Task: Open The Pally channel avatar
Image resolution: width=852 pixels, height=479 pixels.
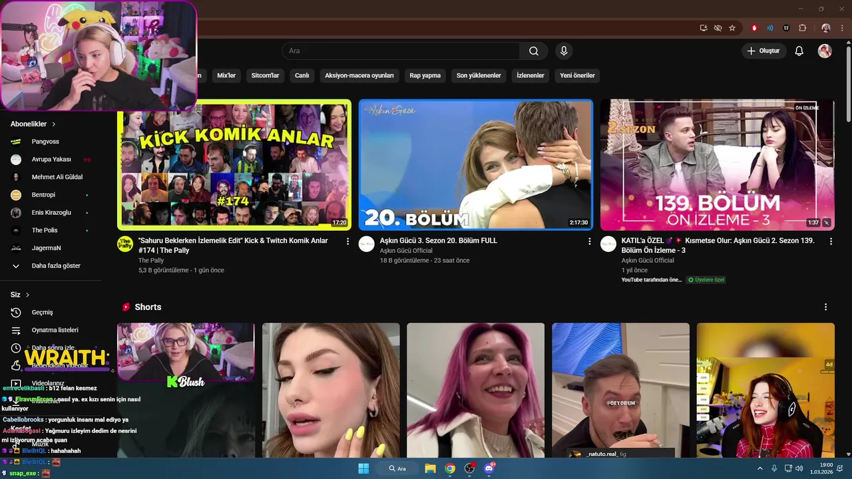Action: tap(125, 243)
